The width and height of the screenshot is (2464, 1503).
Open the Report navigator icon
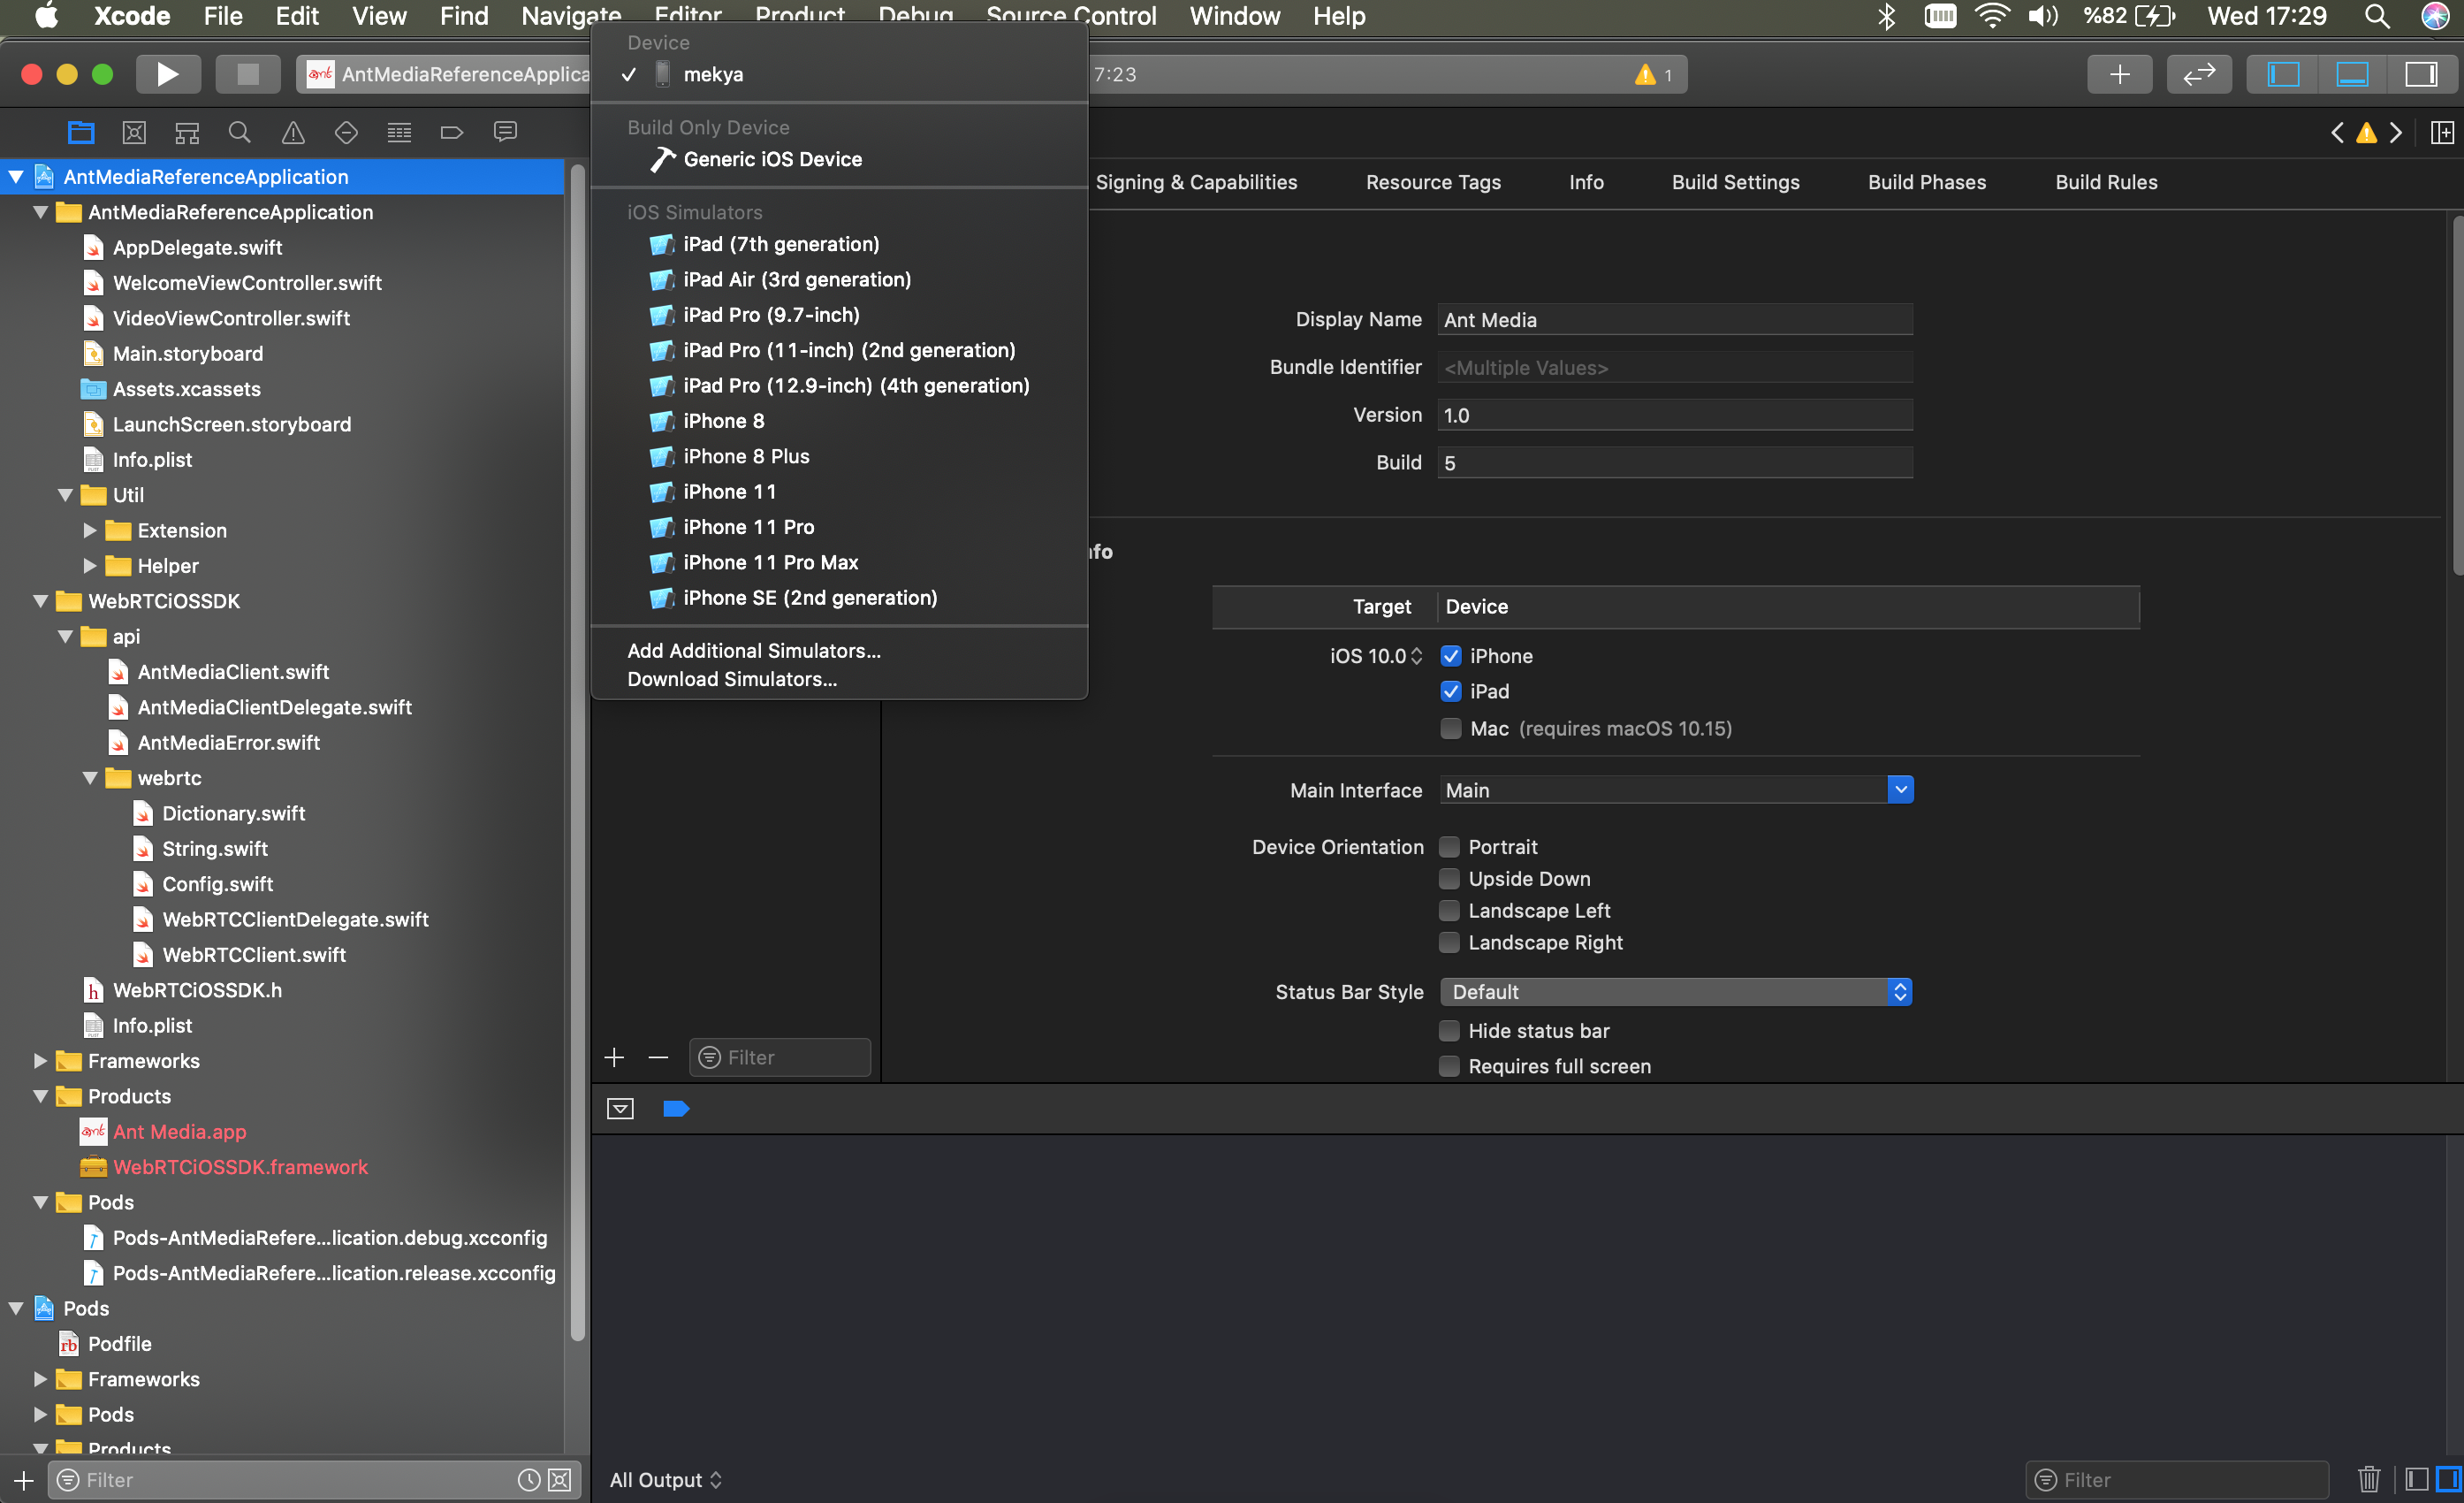[506, 132]
